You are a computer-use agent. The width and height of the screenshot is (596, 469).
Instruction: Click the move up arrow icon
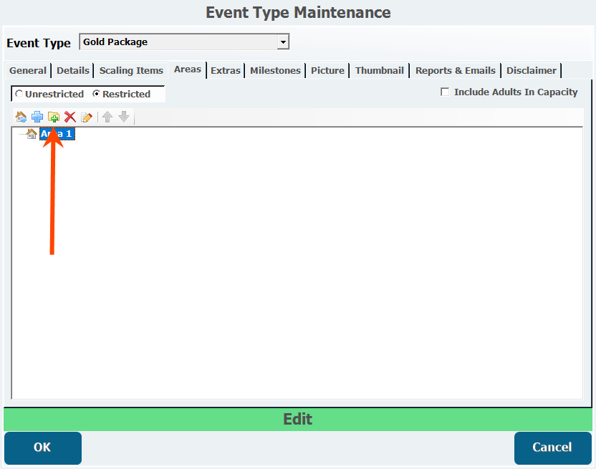[107, 117]
